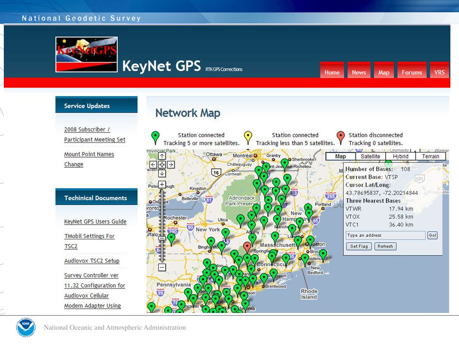Open the VRS tab
Viewport: 459px width, 344px height.
click(439, 70)
